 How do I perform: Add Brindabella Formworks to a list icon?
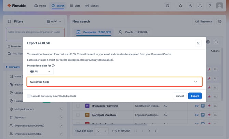[x=215, y=106]
